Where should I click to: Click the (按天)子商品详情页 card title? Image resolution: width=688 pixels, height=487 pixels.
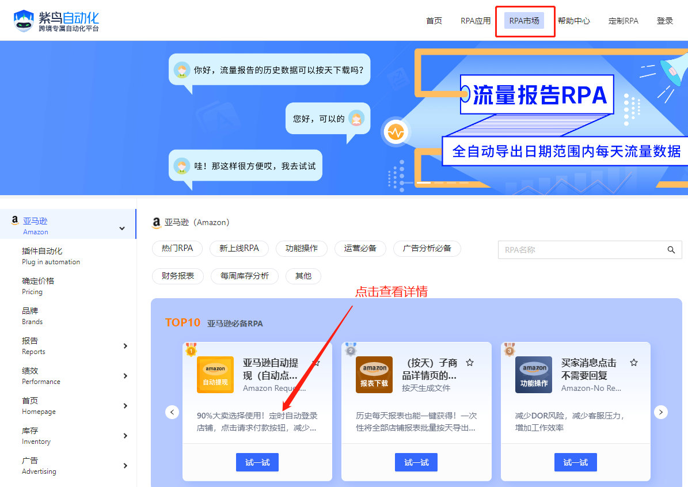point(430,369)
